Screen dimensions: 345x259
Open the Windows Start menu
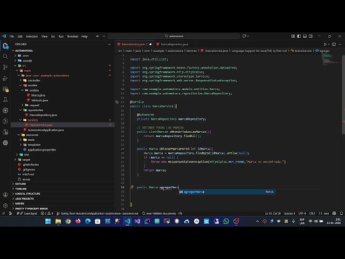(48, 221)
